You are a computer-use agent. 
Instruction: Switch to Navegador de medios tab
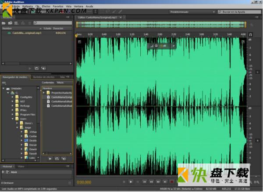[x=15, y=77]
